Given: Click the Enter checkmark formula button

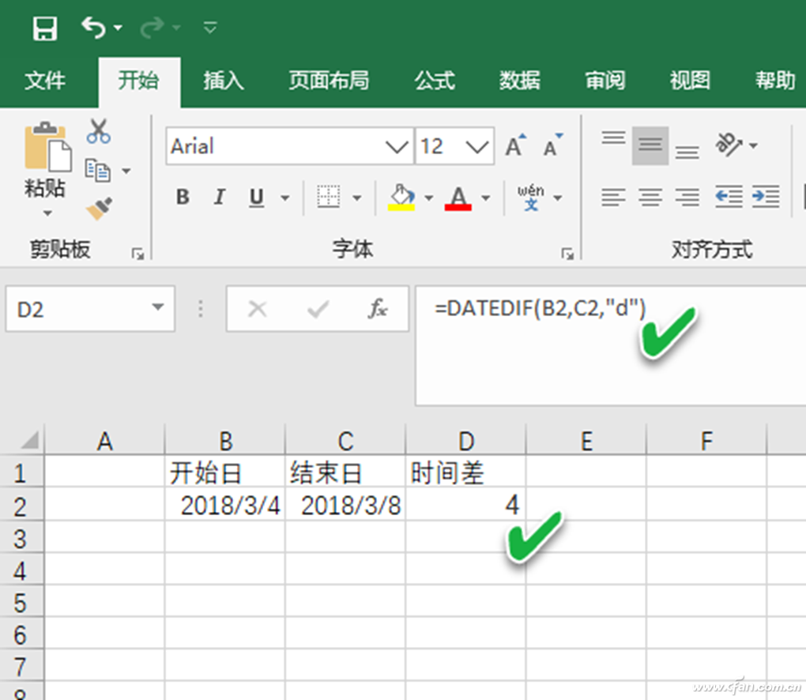Looking at the screenshot, I should coord(318,309).
